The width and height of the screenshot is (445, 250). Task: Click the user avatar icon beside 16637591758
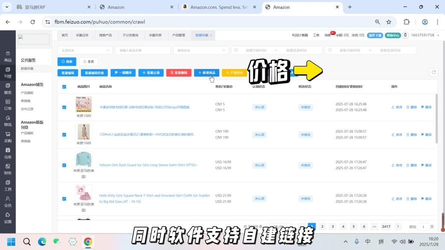pyautogui.click(x=405, y=35)
